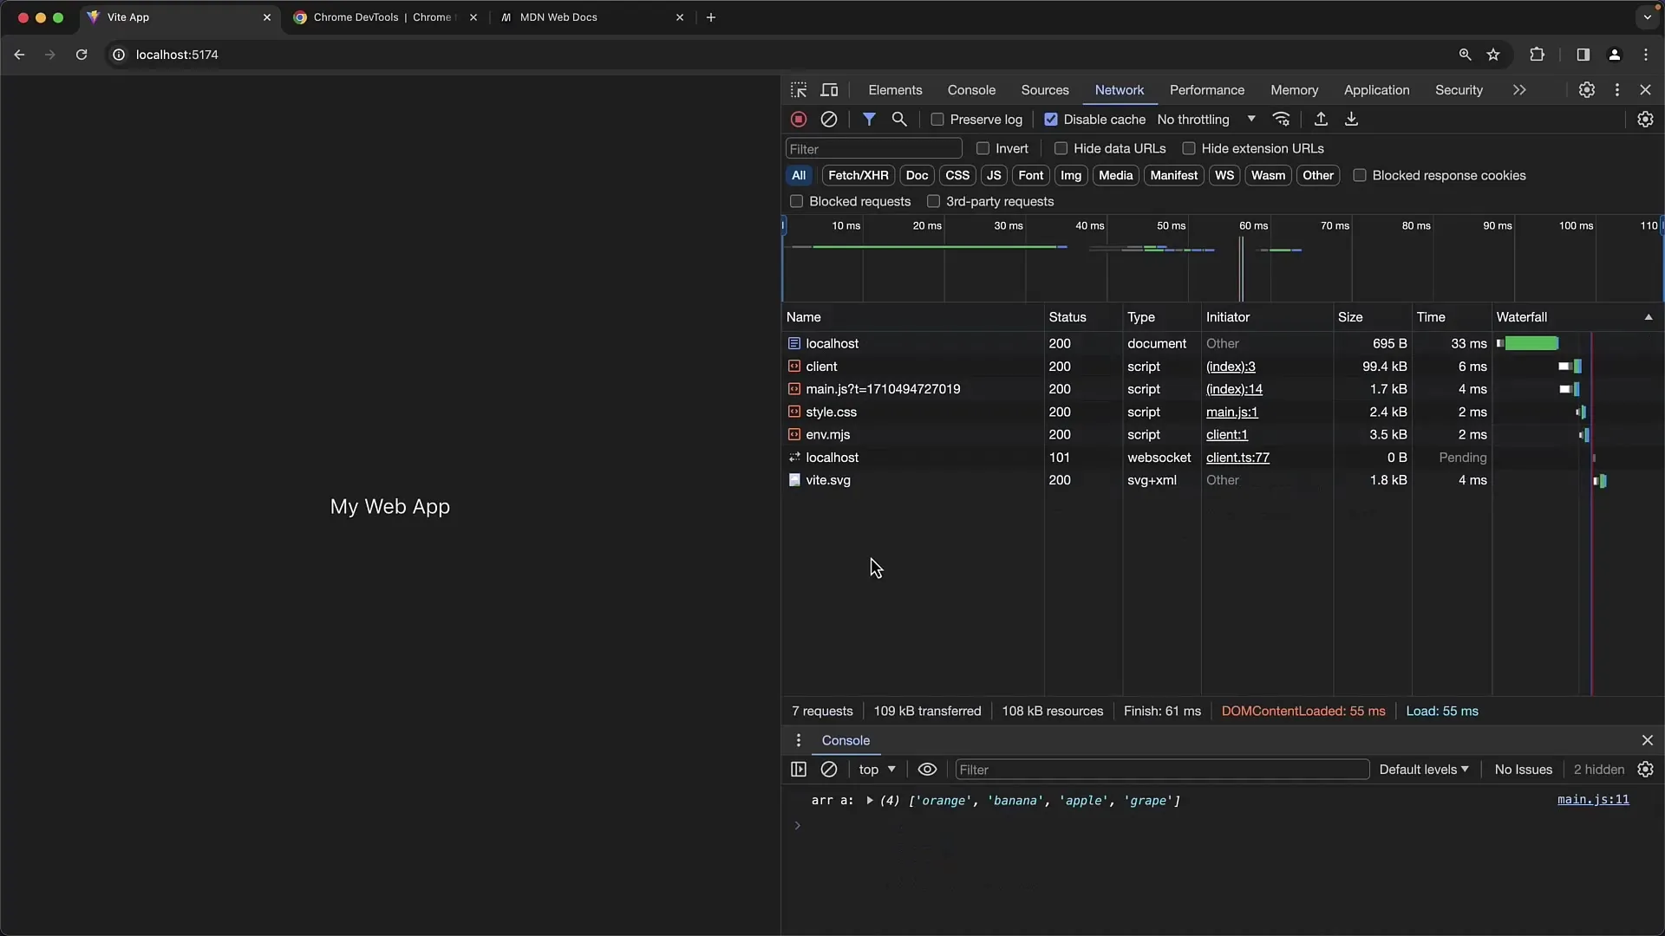This screenshot has height=936, width=1665.
Task: Export HAR file download icon
Action: (1351, 120)
